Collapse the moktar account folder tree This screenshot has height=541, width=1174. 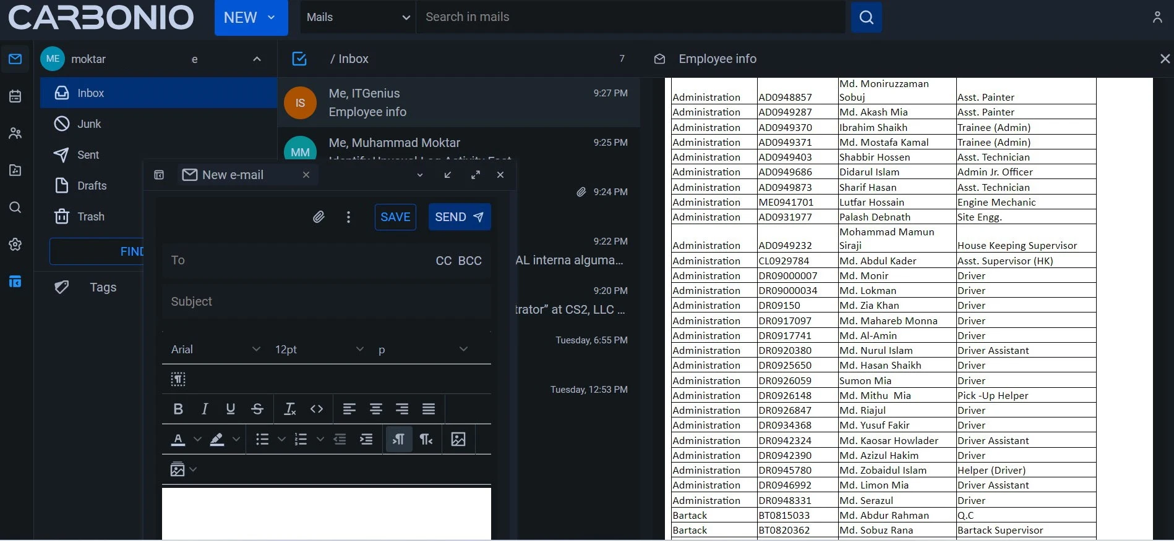[x=257, y=59]
